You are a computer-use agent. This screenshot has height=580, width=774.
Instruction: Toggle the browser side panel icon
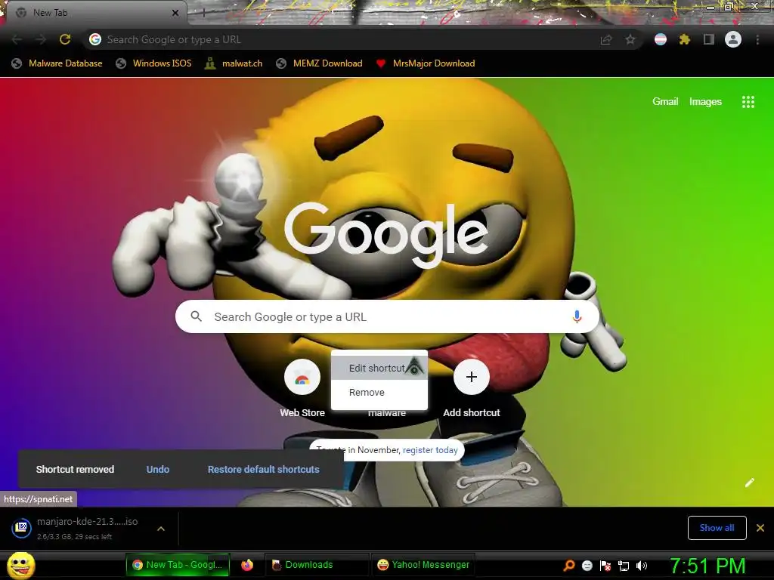[709, 39]
